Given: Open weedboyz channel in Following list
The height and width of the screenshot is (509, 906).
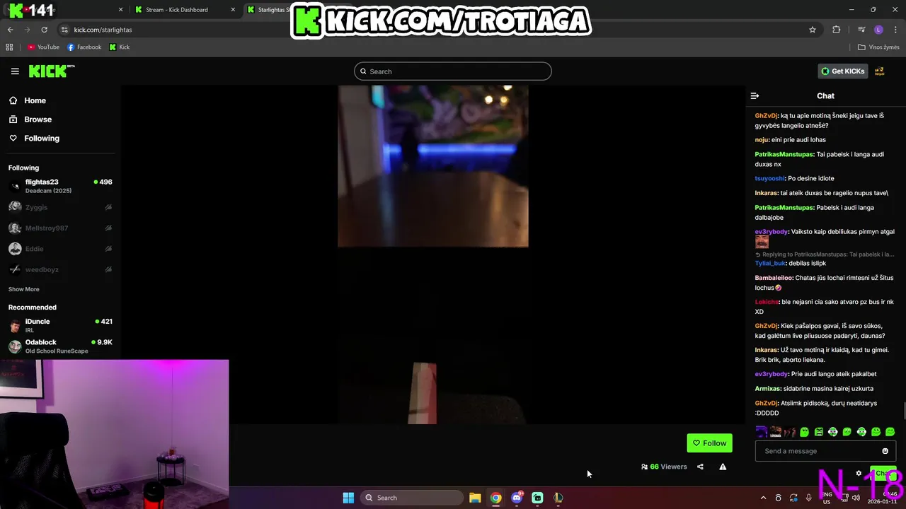Looking at the screenshot, I should point(60,269).
